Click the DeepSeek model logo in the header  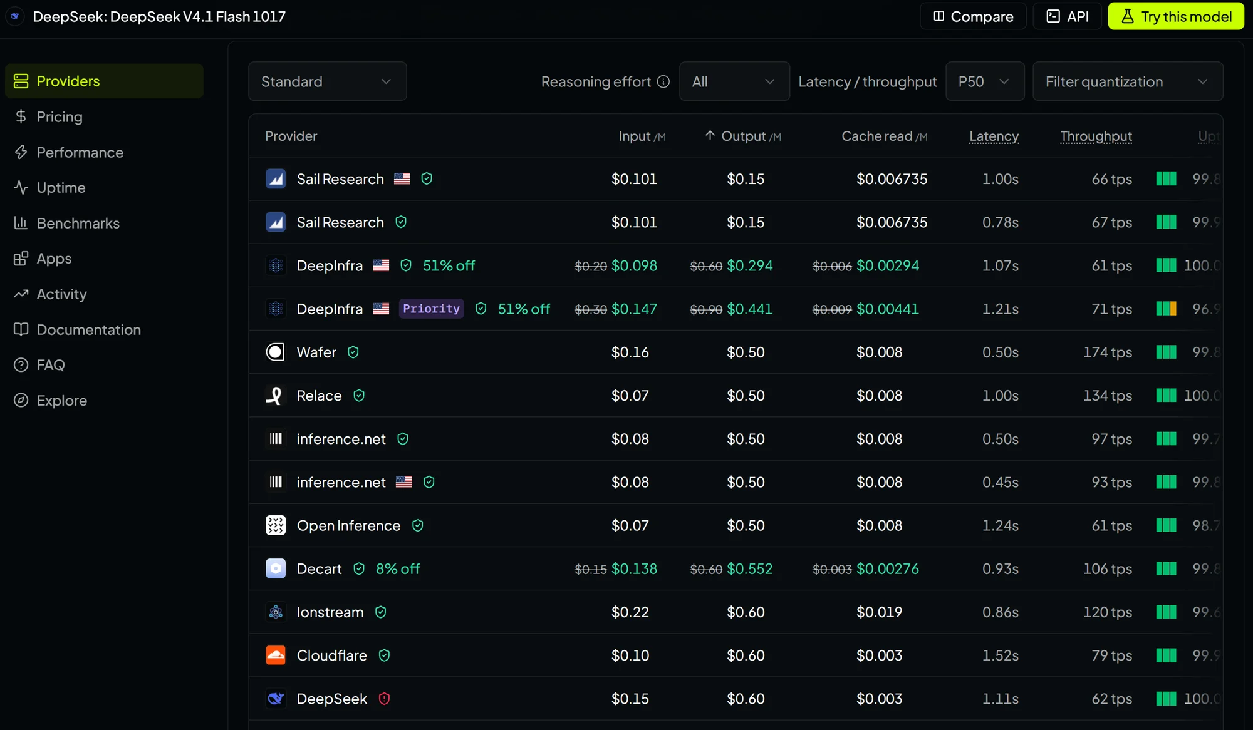pos(15,16)
